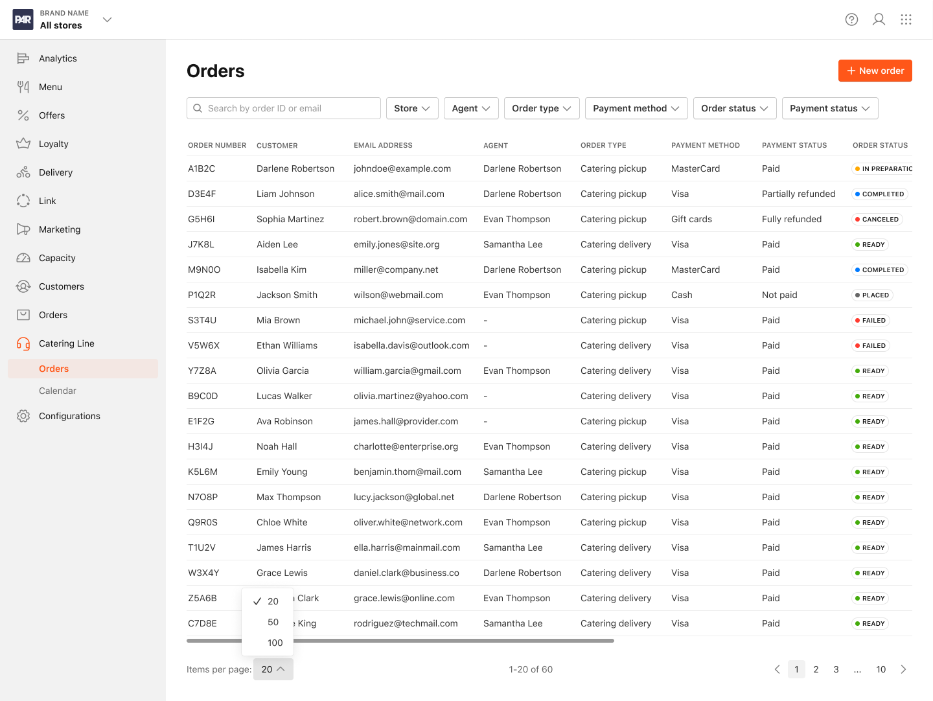Screen dimensions: 933x701
Task: Sort by Order Number column header
Action: (x=217, y=145)
